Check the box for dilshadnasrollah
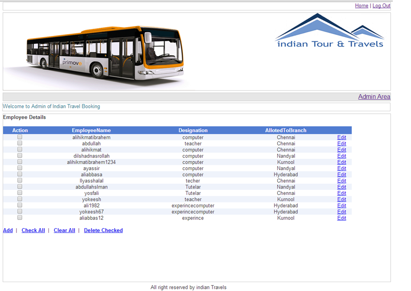411x291 pixels. 19,155
